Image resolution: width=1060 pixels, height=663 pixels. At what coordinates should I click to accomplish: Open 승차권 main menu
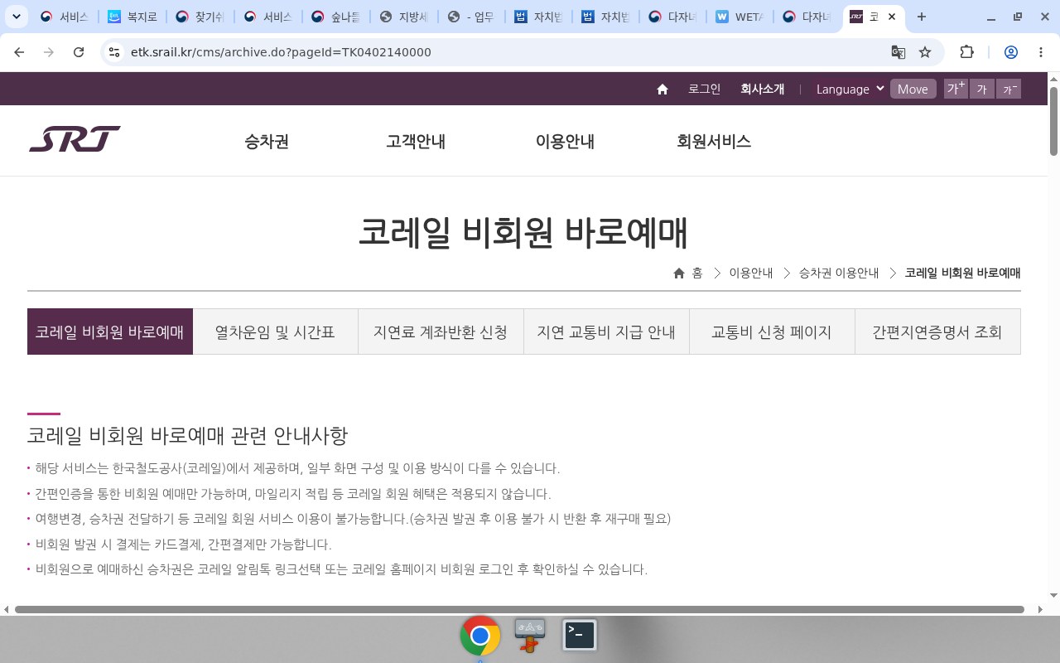pos(267,142)
